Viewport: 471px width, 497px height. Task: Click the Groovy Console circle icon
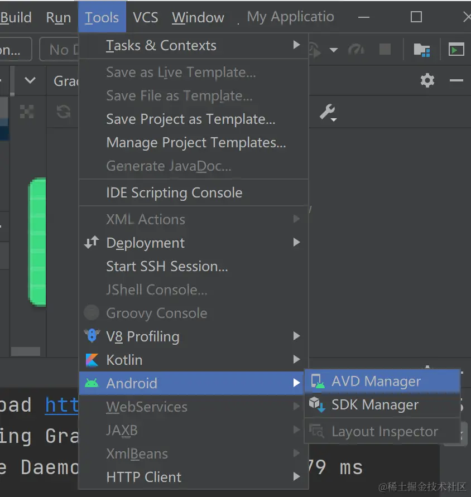tap(92, 312)
